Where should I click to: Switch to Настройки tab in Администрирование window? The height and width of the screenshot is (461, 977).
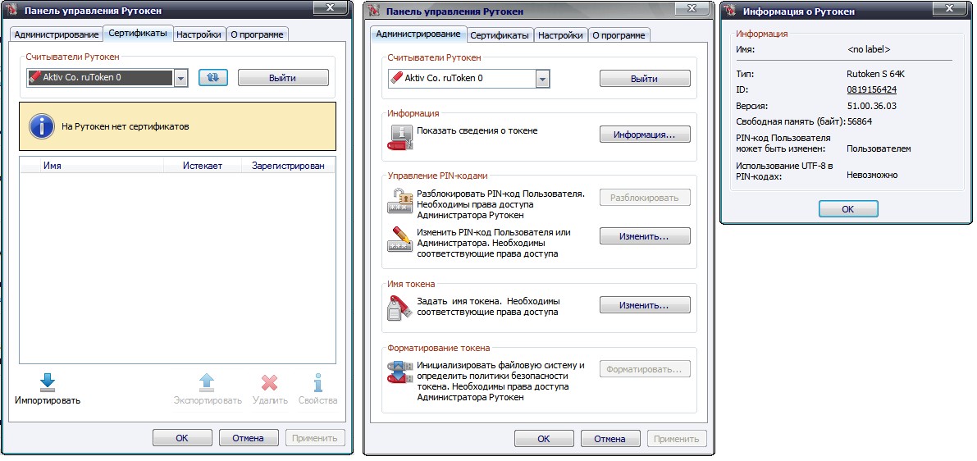pyautogui.click(x=563, y=35)
